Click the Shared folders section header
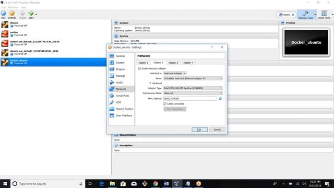334x188 pixels. (223, 135)
